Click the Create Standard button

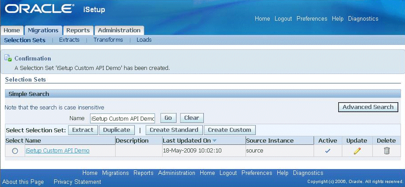coord(174,130)
